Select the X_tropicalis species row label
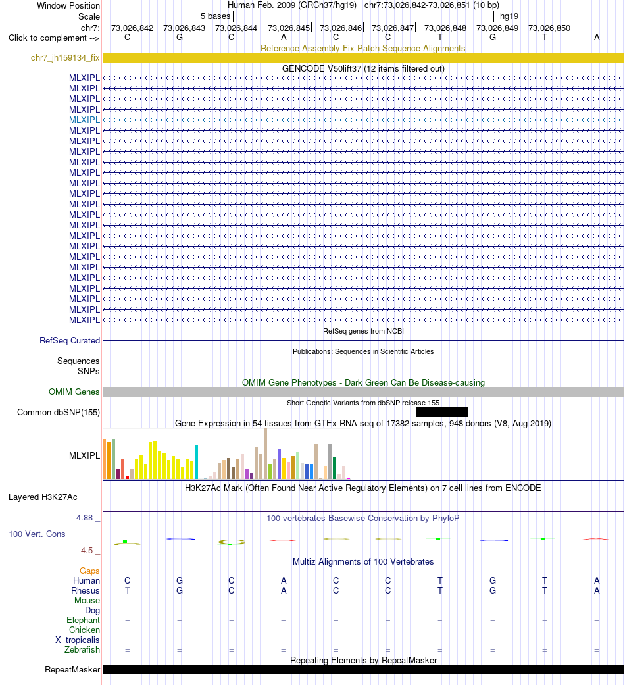This screenshot has width=625, height=685. point(78,640)
